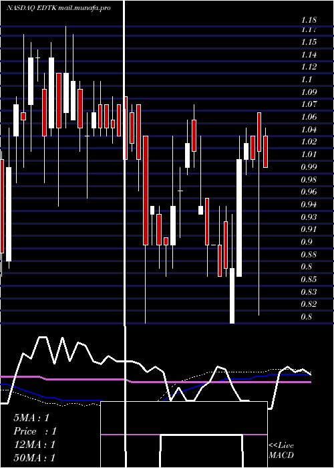Click the 0.83 price axis label
The height and width of the screenshot is (468, 334).
[x=309, y=292]
